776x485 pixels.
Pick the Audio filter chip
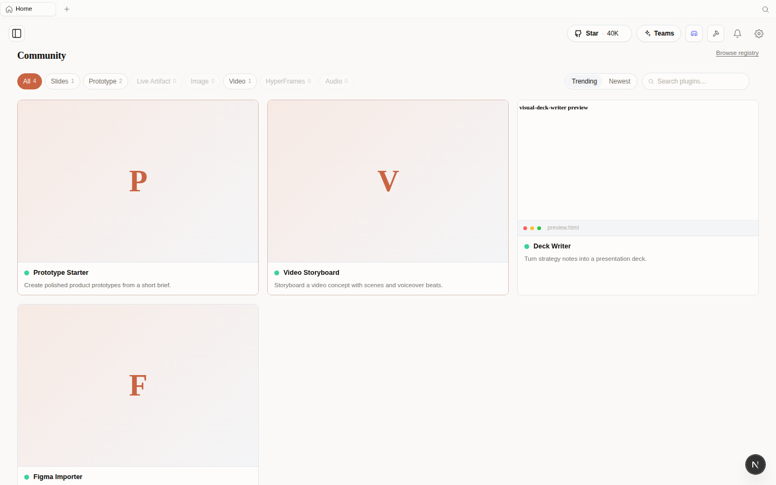(337, 81)
